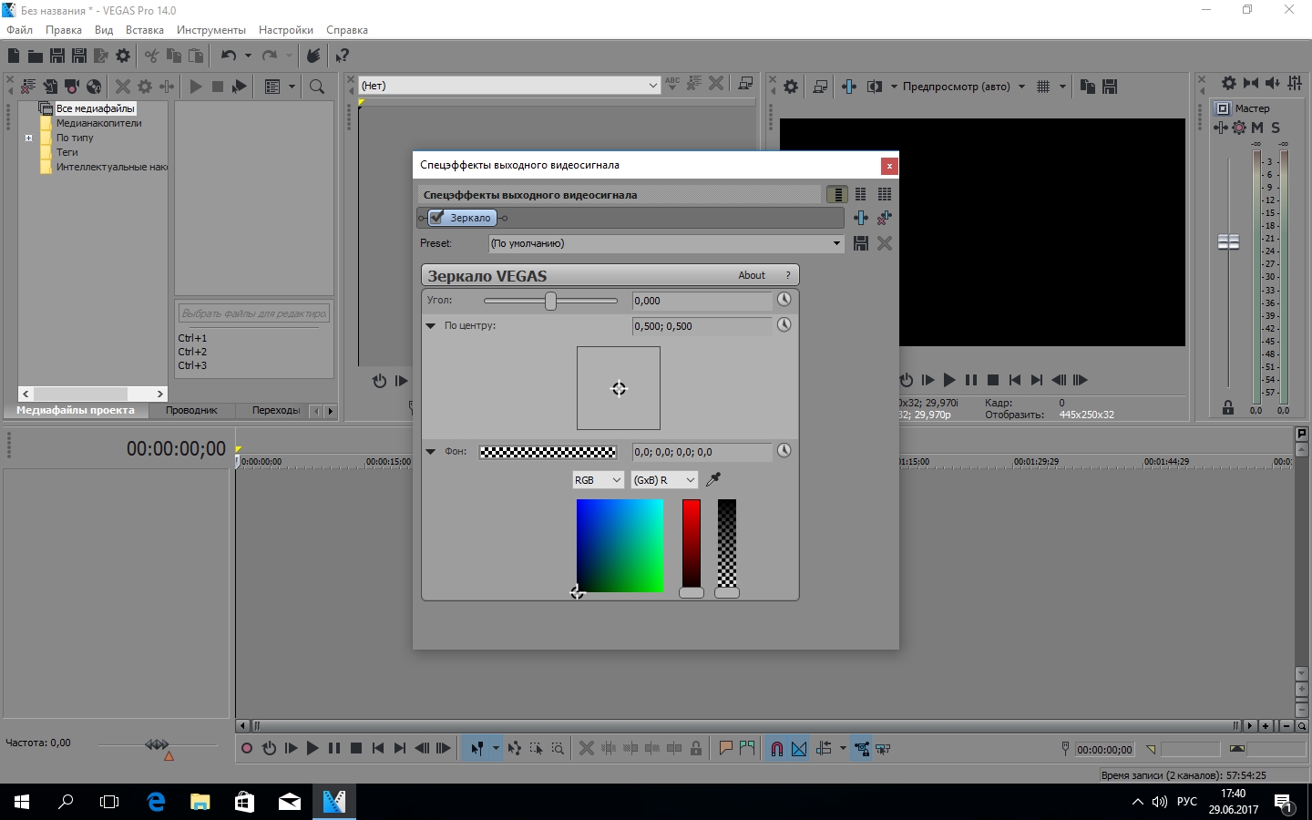
Task: Toggle loop playback in timeline transport
Action: (269, 748)
